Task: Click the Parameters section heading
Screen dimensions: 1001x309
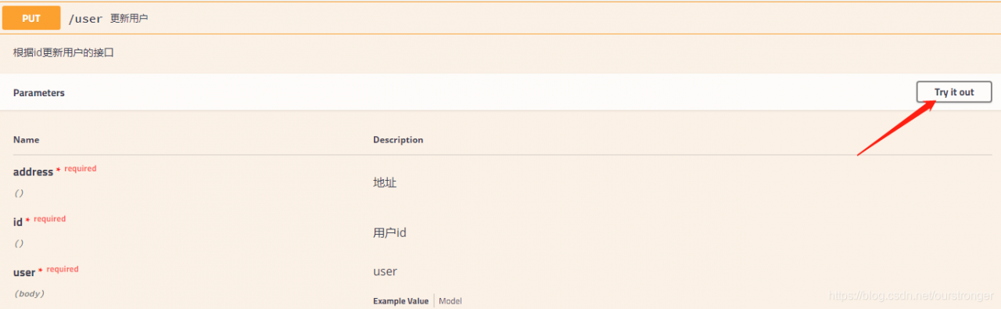Action: click(x=39, y=92)
